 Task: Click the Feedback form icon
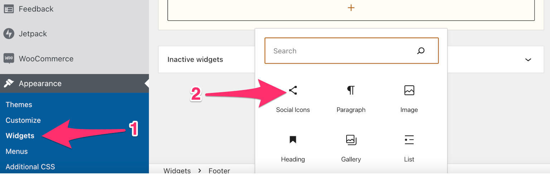9,9
